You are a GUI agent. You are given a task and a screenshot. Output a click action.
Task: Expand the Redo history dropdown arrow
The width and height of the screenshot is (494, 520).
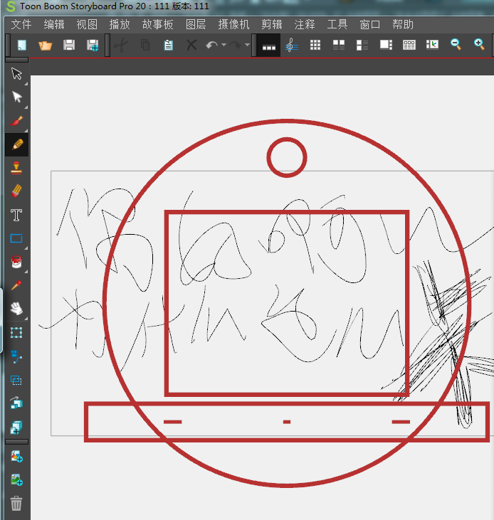click(x=247, y=45)
